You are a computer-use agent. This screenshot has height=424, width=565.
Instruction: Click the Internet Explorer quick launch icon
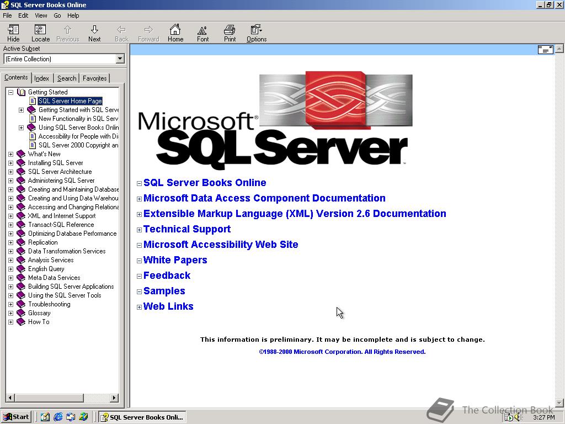57,417
